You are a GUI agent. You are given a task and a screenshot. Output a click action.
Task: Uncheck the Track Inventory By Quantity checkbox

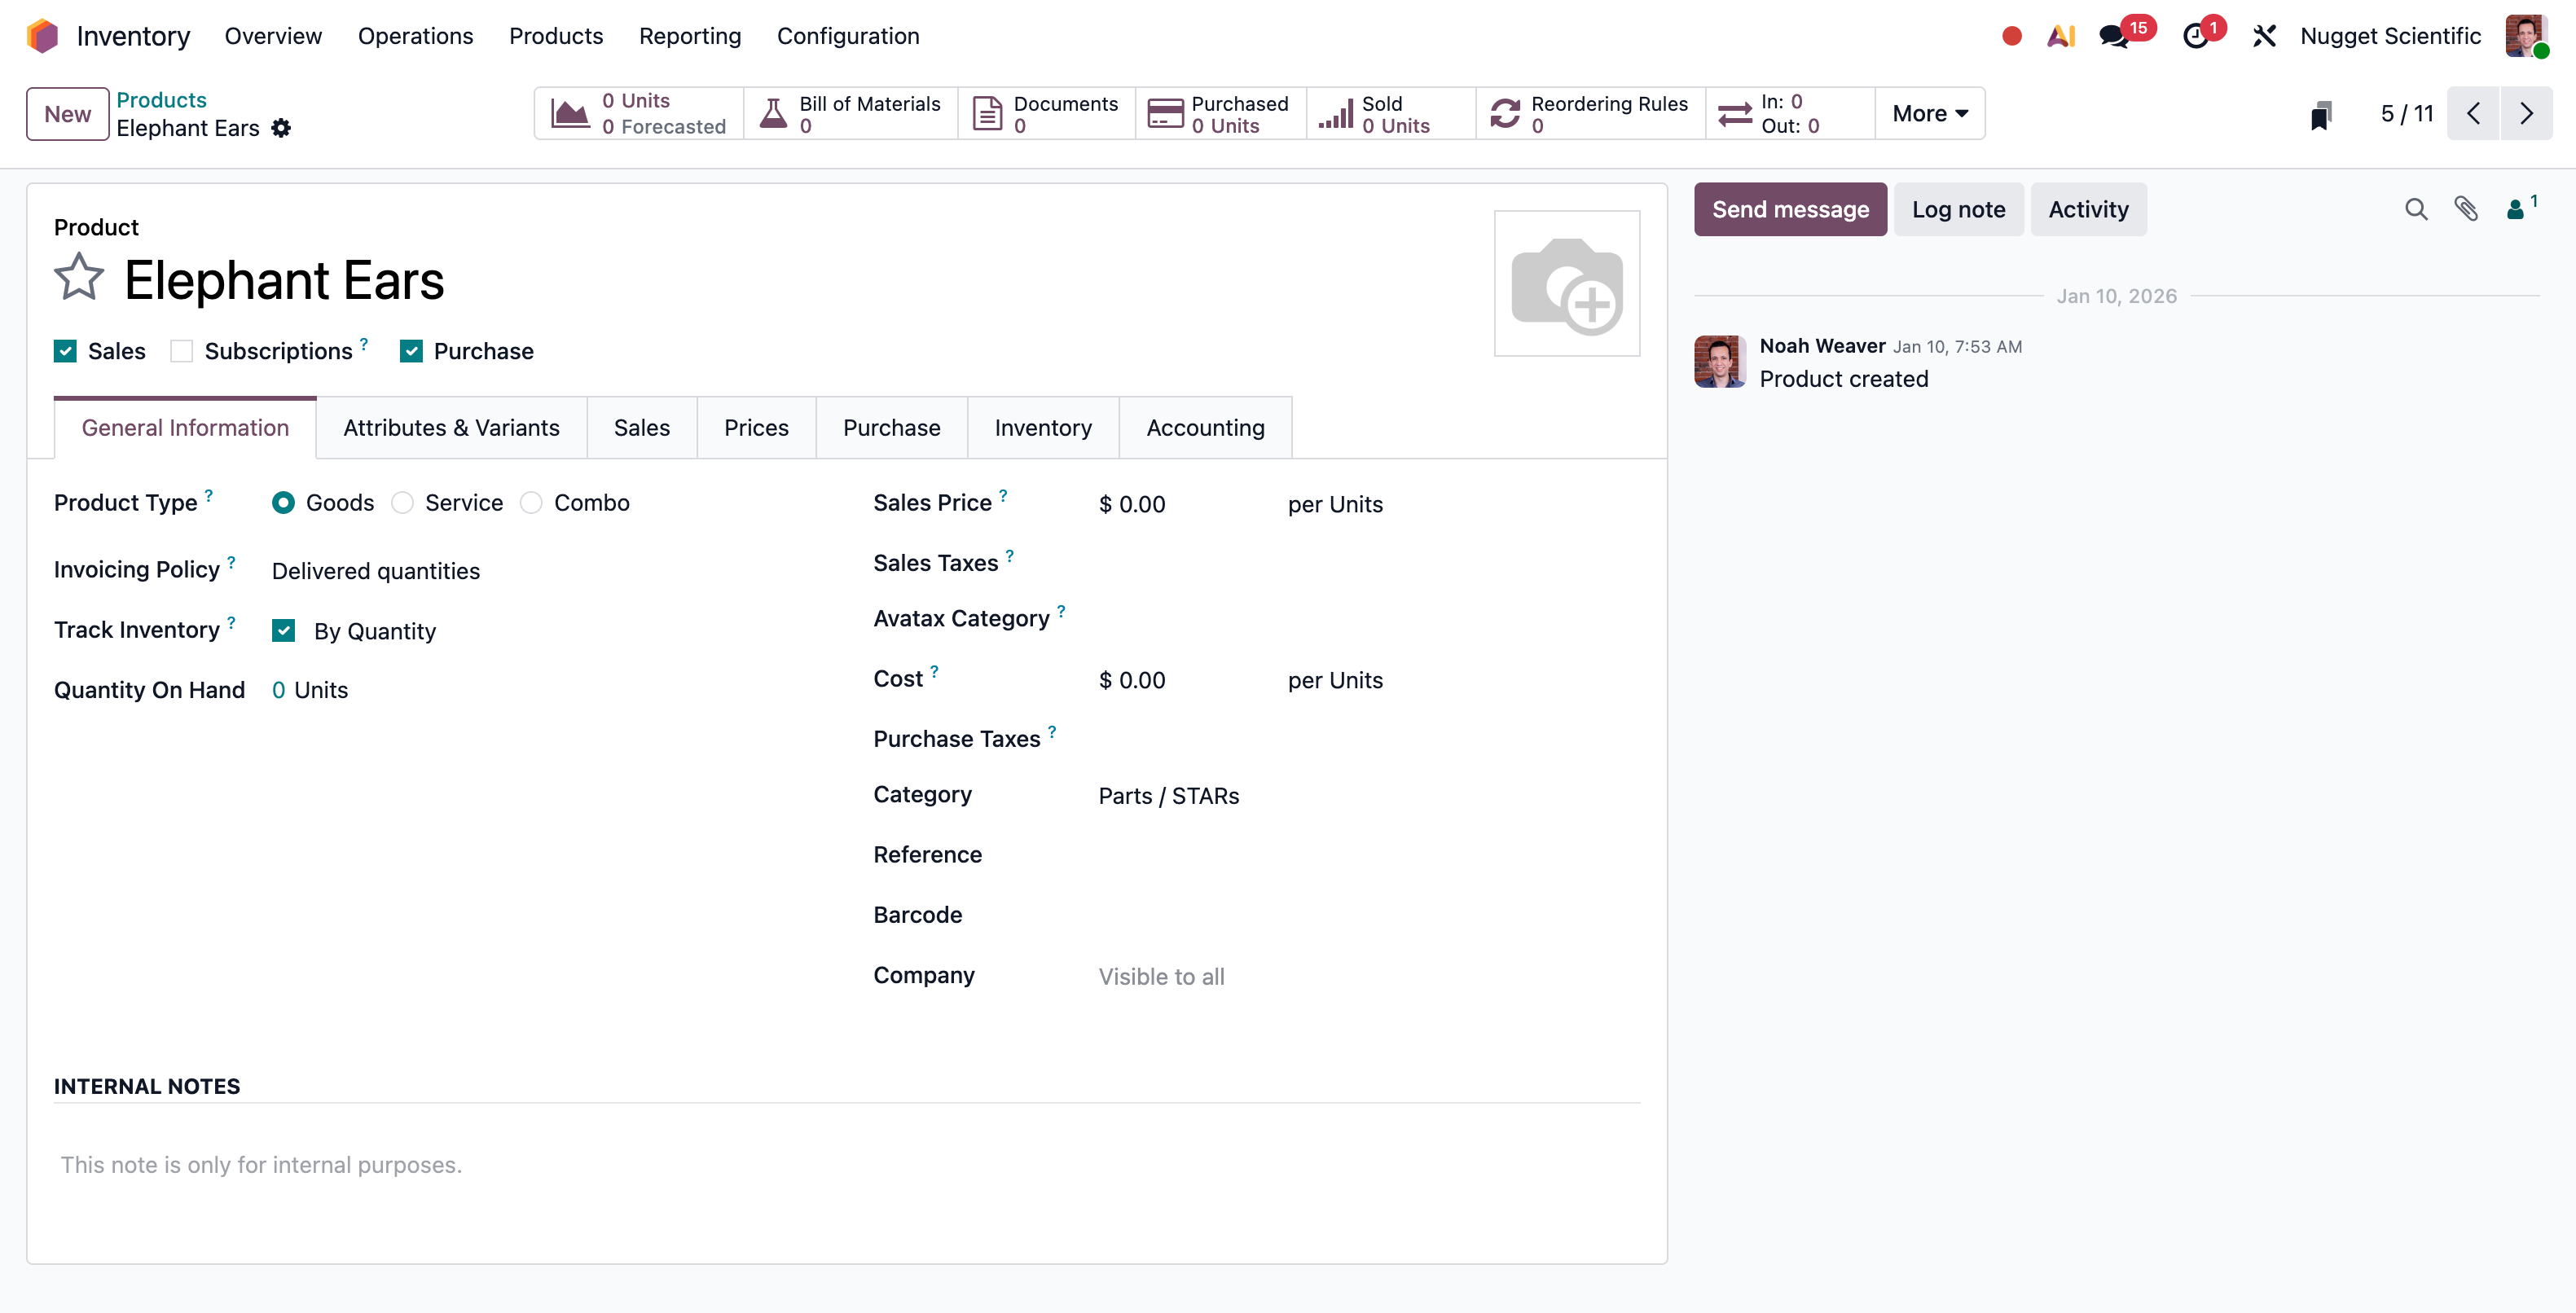point(284,630)
